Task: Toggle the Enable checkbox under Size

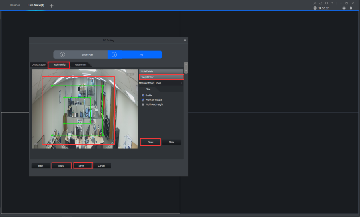Action: (x=143, y=95)
